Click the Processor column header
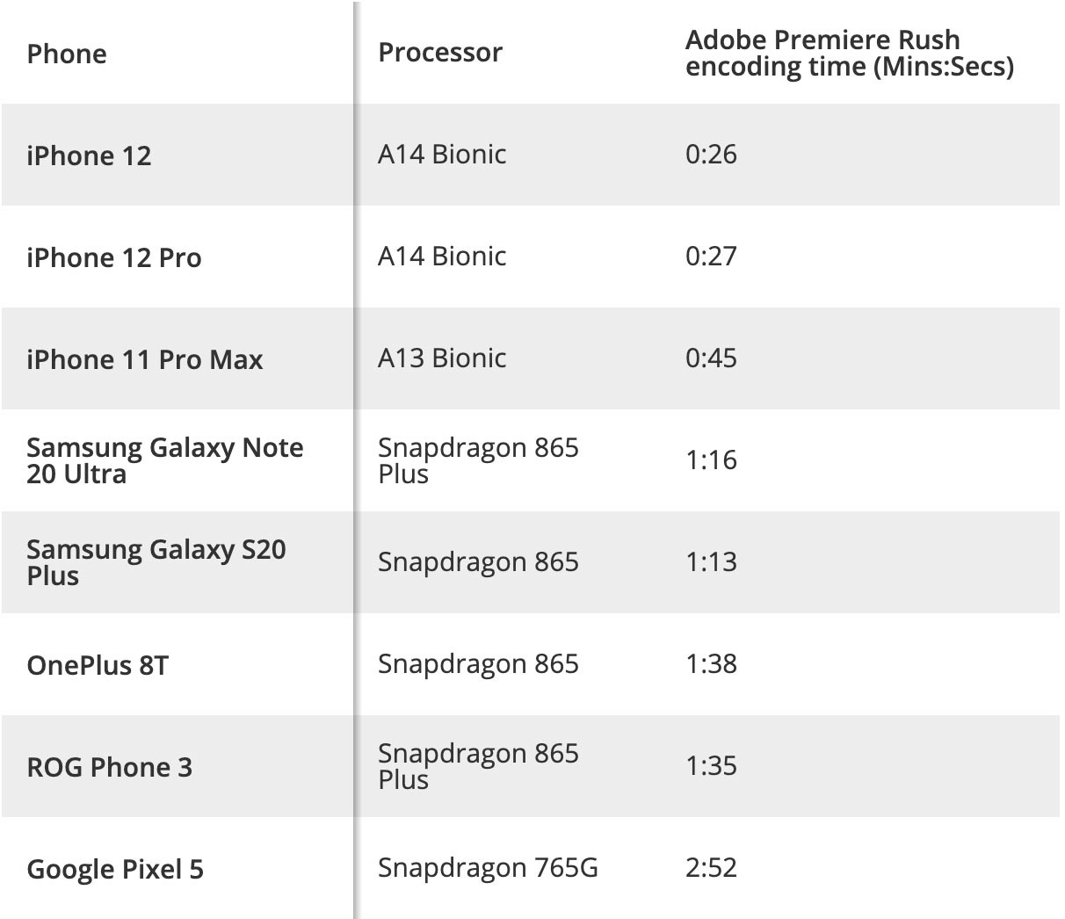This screenshot has width=1065, height=919. (439, 53)
